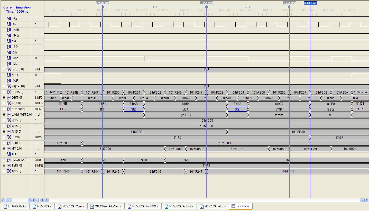The image size is (369, 211).
Task: Expand the AB[15:0] address bus
Action: tap(4, 92)
